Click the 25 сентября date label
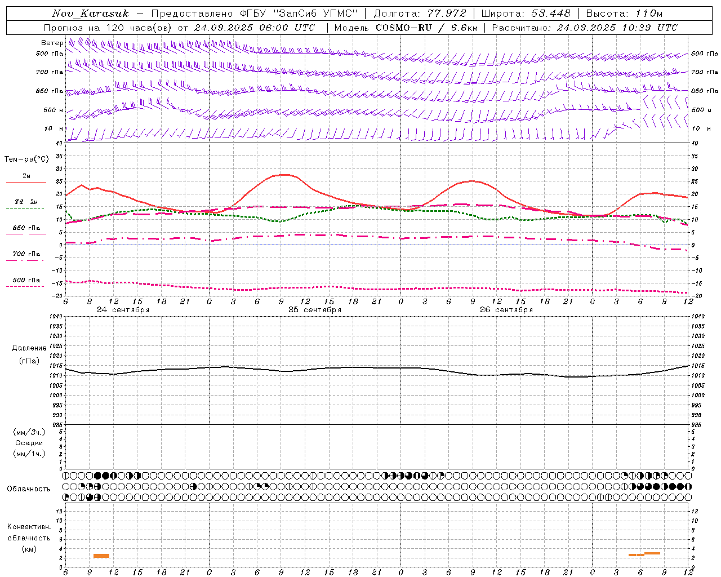This screenshot has width=721, height=577. [x=315, y=310]
